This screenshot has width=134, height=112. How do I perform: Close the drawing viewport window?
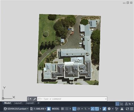pos(131,3)
